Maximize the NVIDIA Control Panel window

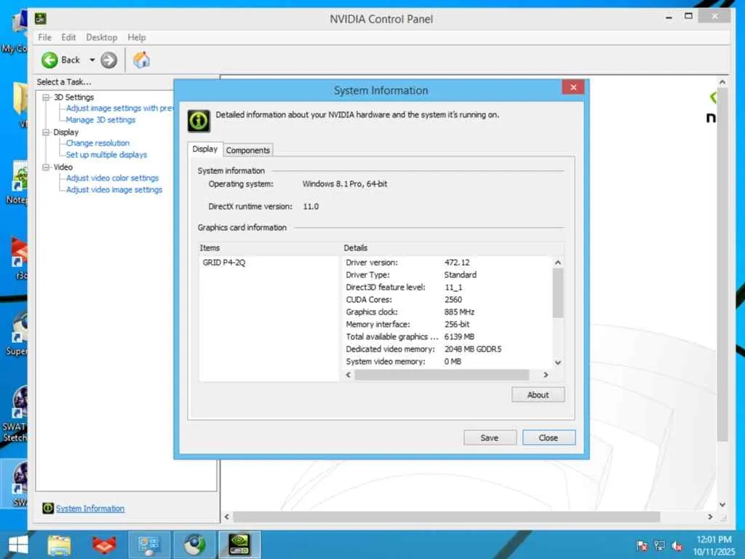click(688, 16)
